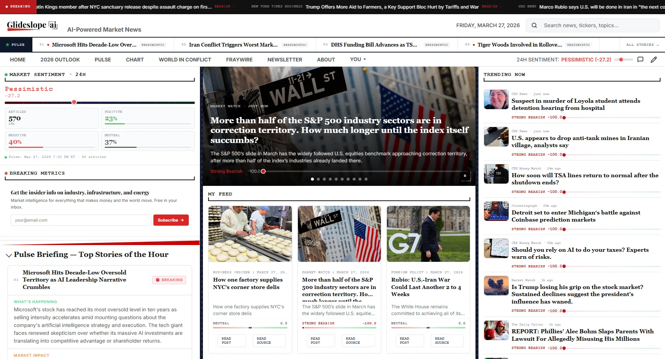The image size is (665, 359).
Task: Toggle the 24H sentiment switch
Action: click(624, 60)
